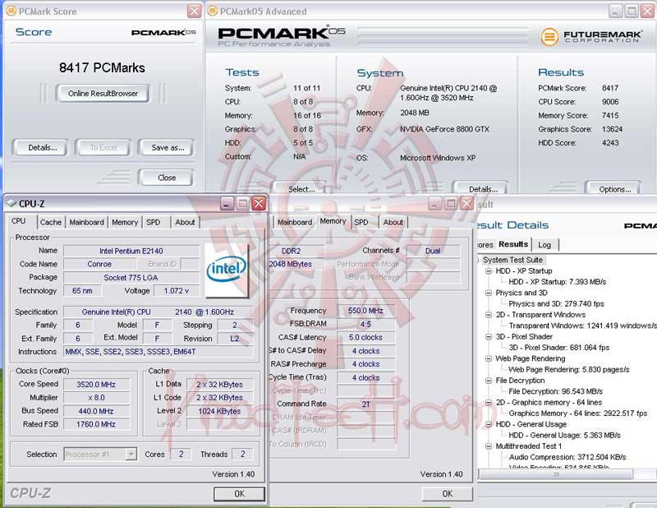The height and width of the screenshot is (508, 657).
Task: Click the Intel logo in CPU-Z
Action: 227,270
